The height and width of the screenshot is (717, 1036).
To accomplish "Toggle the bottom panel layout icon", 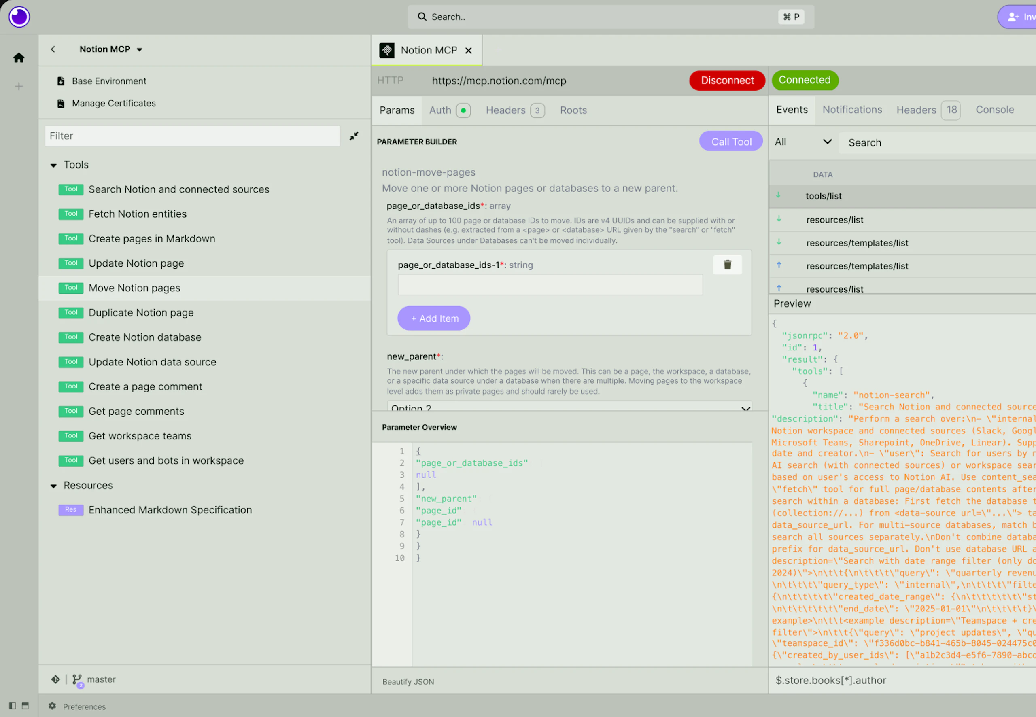I will [x=25, y=706].
